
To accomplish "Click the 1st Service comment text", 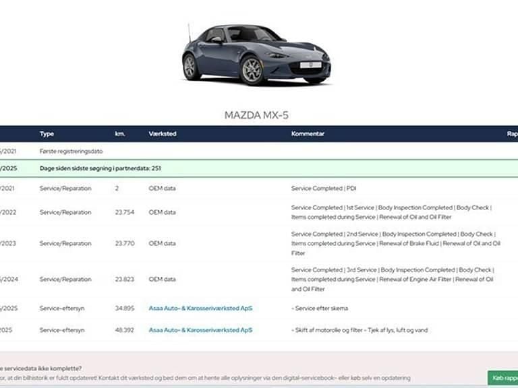I will [391, 212].
